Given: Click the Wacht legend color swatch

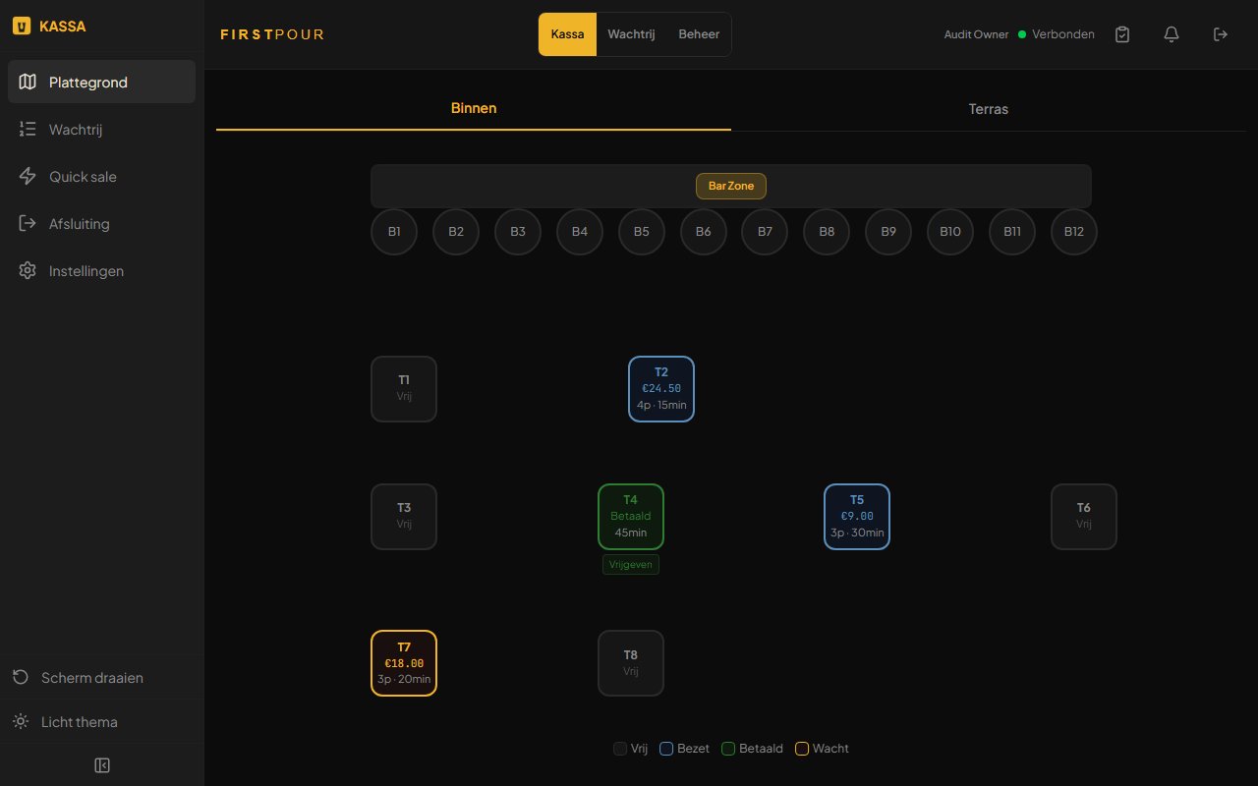Looking at the screenshot, I should [x=802, y=749].
